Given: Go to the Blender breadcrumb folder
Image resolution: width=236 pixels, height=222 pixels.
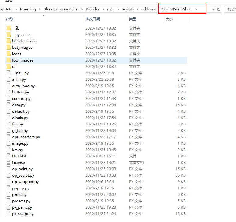Looking at the screenshot, I should point(93,9).
